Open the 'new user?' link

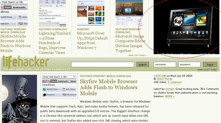click(204, 69)
